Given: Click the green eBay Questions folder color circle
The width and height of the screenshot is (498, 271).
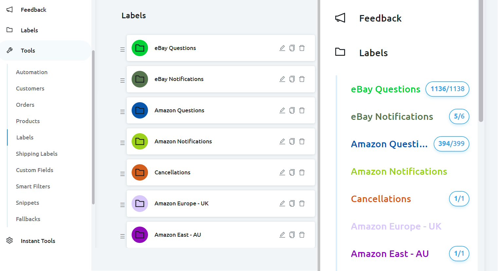Looking at the screenshot, I should (x=140, y=48).
